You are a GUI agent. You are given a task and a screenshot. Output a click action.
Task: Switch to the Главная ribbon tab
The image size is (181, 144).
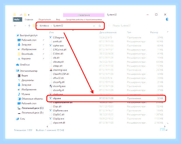click(x=29, y=20)
